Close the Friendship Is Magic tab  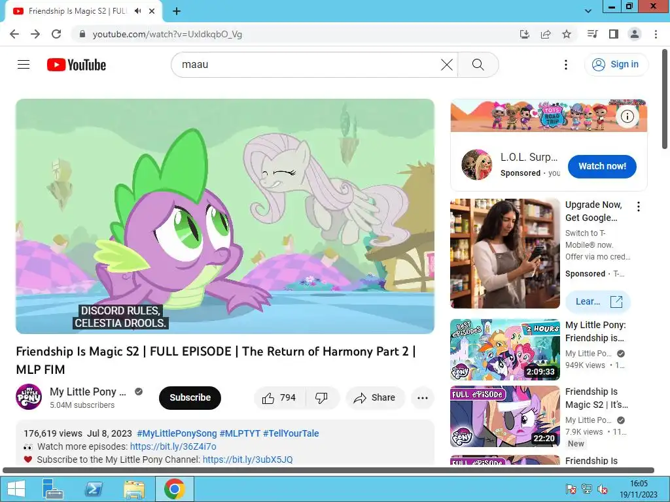click(152, 11)
